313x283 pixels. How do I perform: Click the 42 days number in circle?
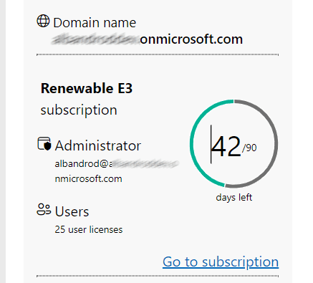(226, 147)
